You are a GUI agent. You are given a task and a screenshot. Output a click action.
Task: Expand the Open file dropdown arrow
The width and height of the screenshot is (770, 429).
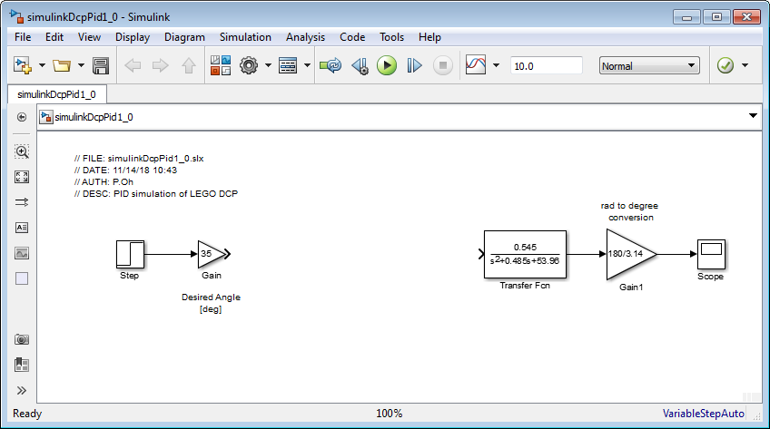click(x=81, y=65)
